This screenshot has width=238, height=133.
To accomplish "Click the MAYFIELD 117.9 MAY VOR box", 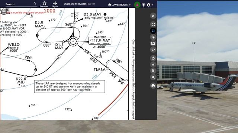I will click(100, 40).
